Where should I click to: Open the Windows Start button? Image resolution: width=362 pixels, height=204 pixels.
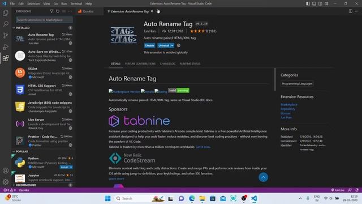coord(107,198)
